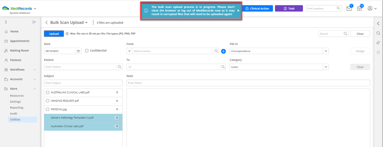Open the Date calendar picker

(78, 51)
